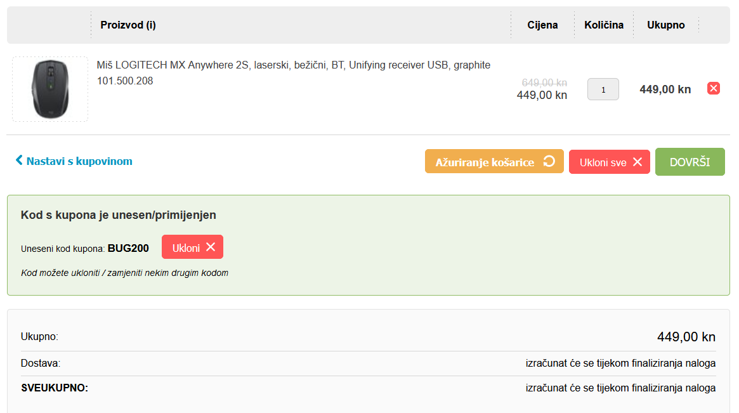Click the discounted unit price 449,00 kn

pos(542,95)
